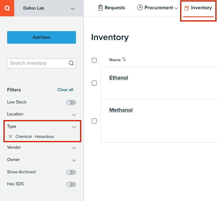Click the orange Quartzy logo icon
This screenshot has height=201, width=219.
7,8
